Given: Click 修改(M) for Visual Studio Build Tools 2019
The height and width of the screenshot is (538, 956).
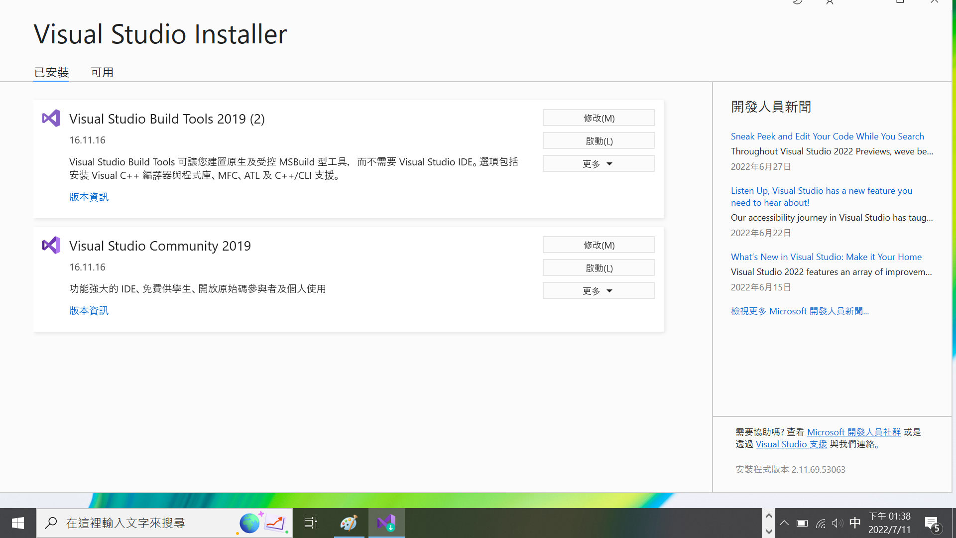Looking at the screenshot, I should coord(598,118).
